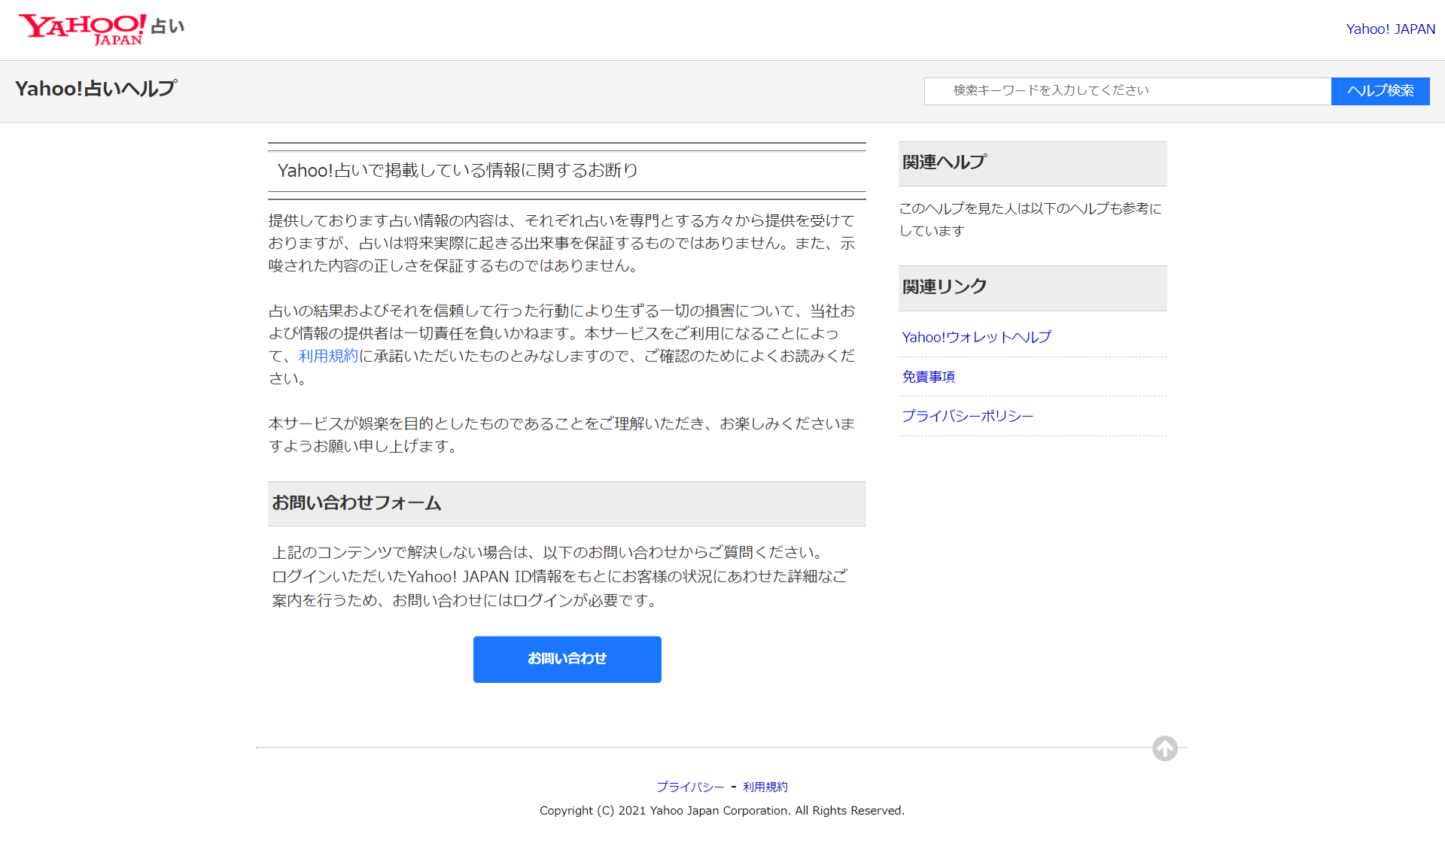Open the inline 利用規約 link in the article
The height and width of the screenshot is (850, 1445).
tap(328, 356)
